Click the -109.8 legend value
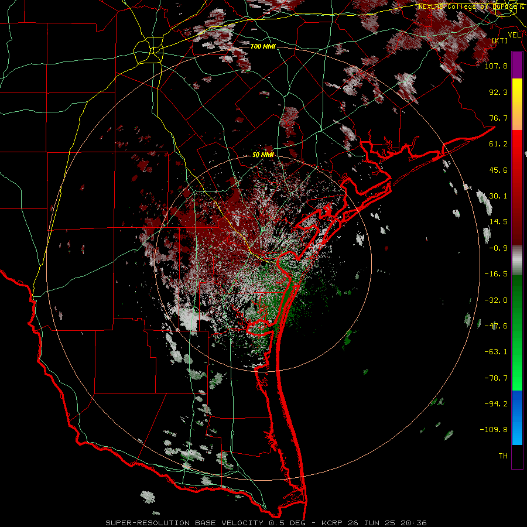Image resolution: width=527 pixels, height=527 pixels. point(494,430)
